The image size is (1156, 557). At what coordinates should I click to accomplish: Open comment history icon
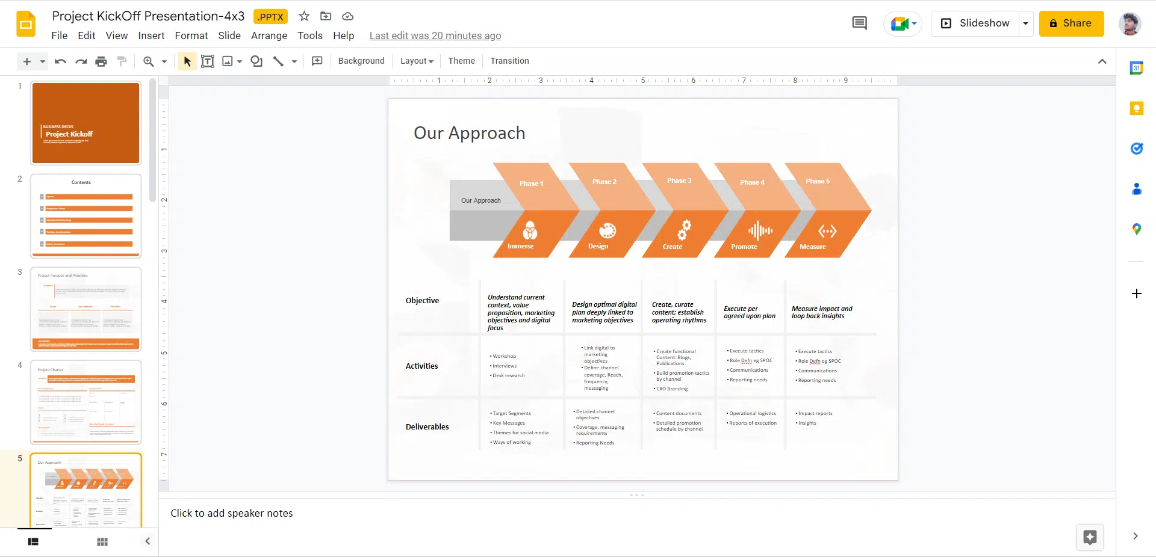point(859,23)
